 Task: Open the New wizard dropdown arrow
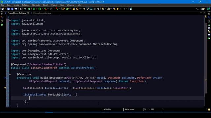[5, 9]
